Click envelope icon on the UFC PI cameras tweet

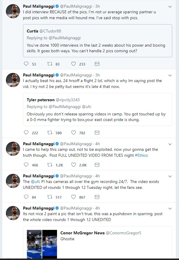point(97,197)
